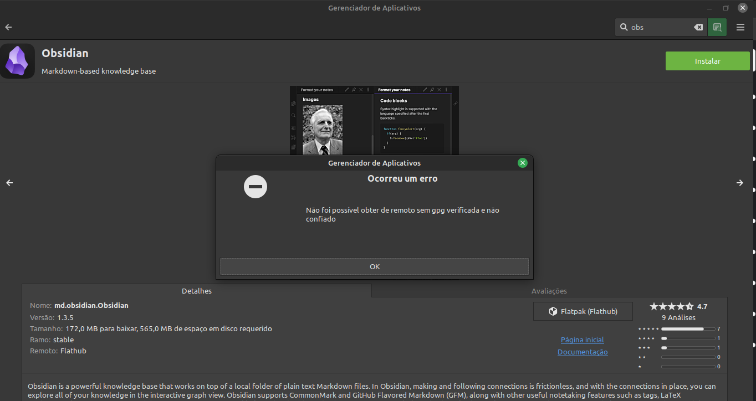Show previous screenshot with left arrow
This screenshot has height=401, width=756.
click(9, 183)
